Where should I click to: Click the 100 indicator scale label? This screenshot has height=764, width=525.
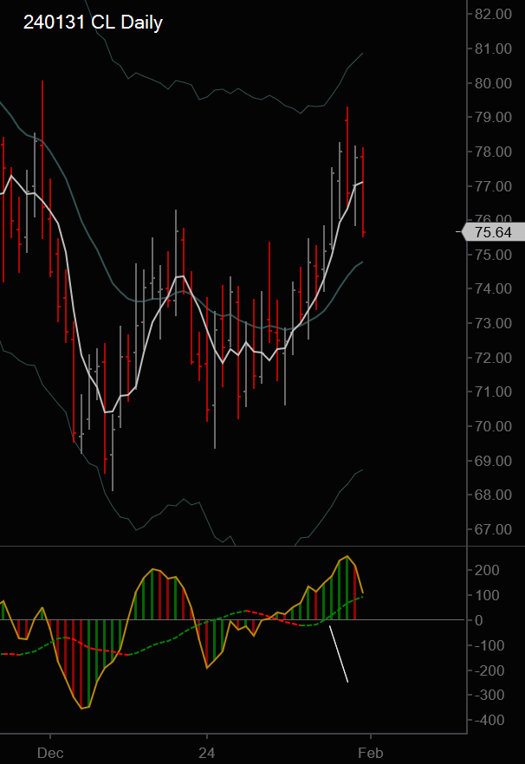point(487,595)
